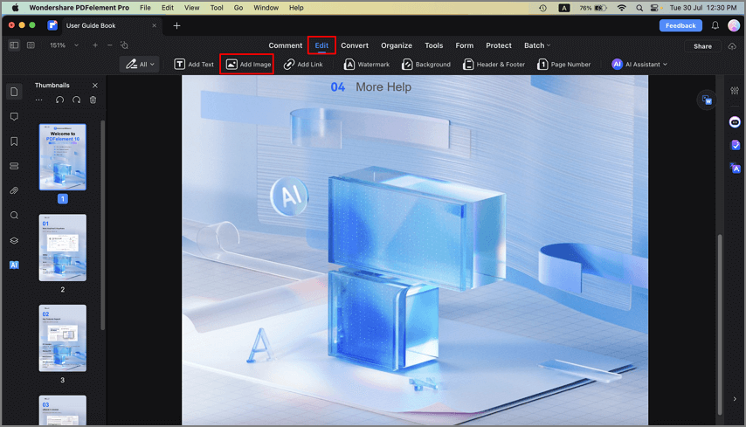Image resolution: width=746 pixels, height=427 pixels.
Task: Expand the All edit mode dropdown
Action: tap(140, 65)
